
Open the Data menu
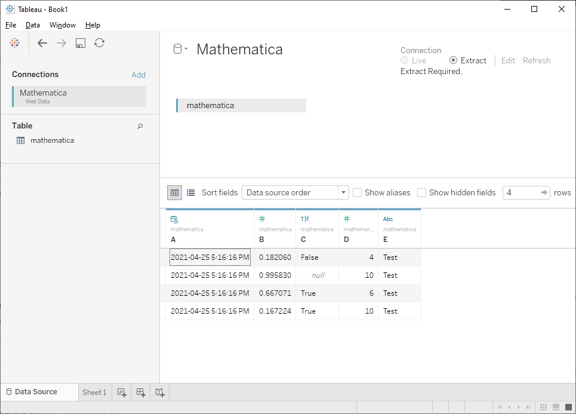[x=33, y=25]
